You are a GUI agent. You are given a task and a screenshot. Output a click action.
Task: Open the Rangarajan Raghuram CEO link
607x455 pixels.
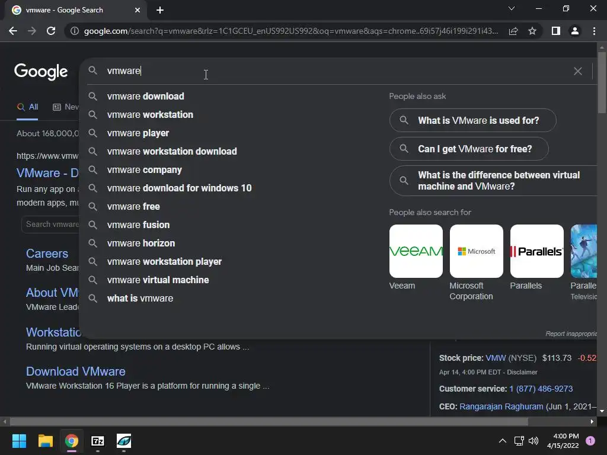point(501,406)
